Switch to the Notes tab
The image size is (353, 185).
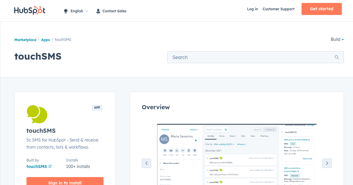click(x=222, y=136)
